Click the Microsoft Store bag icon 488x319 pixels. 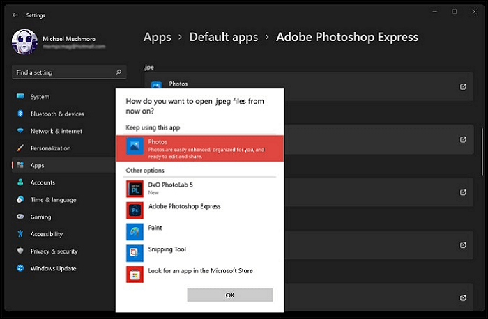tap(135, 274)
